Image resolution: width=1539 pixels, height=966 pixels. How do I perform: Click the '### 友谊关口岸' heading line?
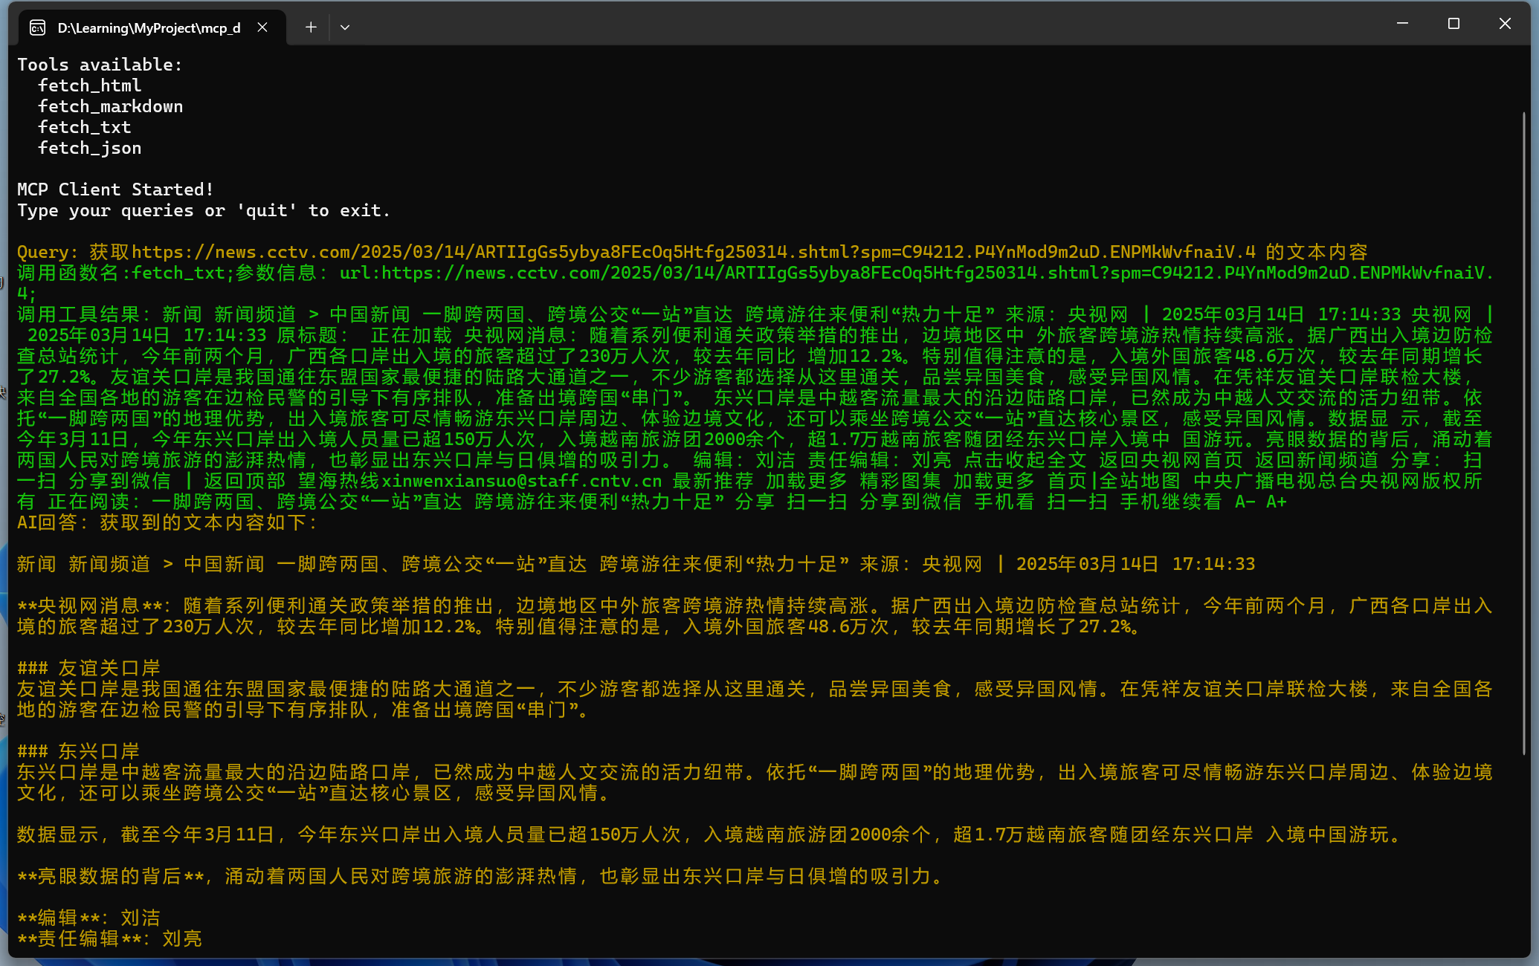(x=89, y=668)
